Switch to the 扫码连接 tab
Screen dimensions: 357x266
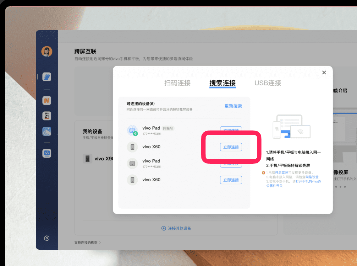click(177, 83)
